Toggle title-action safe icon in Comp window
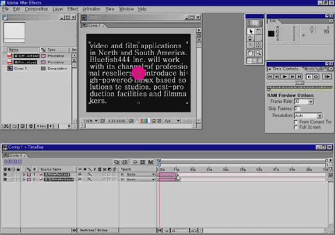 pos(102,121)
